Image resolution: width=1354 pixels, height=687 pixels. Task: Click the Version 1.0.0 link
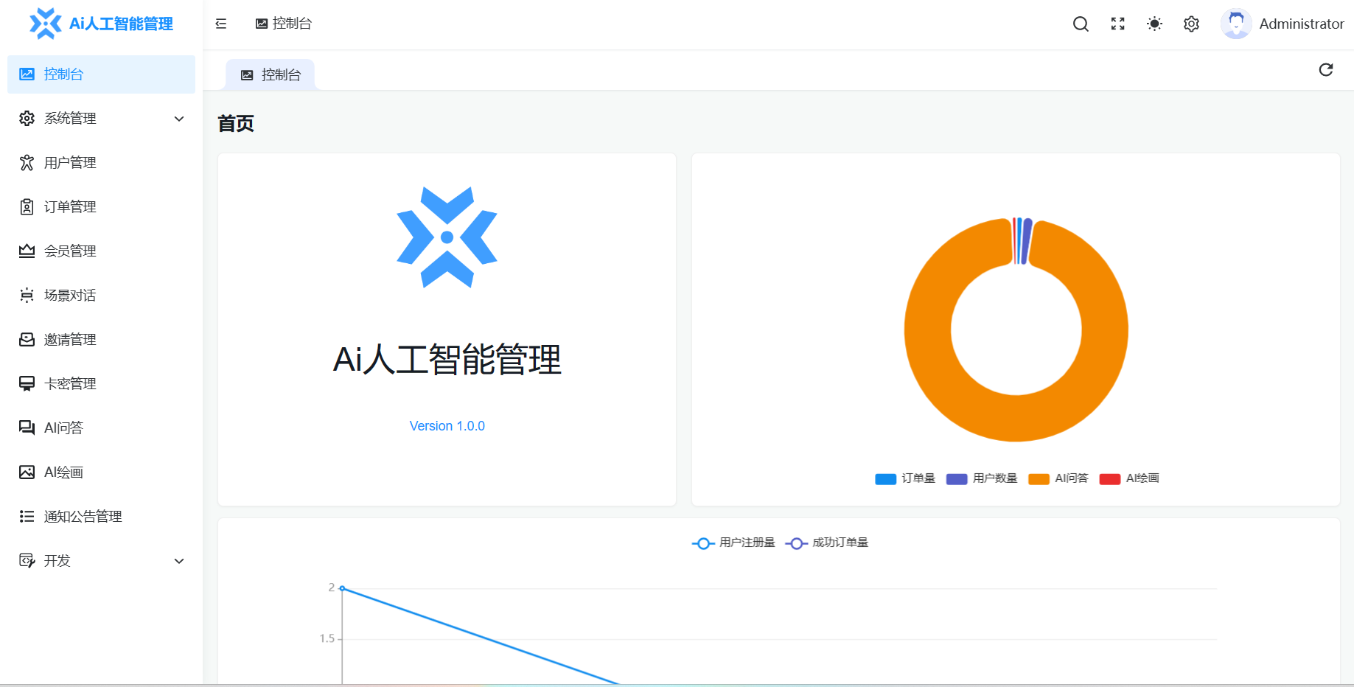click(447, 425)
